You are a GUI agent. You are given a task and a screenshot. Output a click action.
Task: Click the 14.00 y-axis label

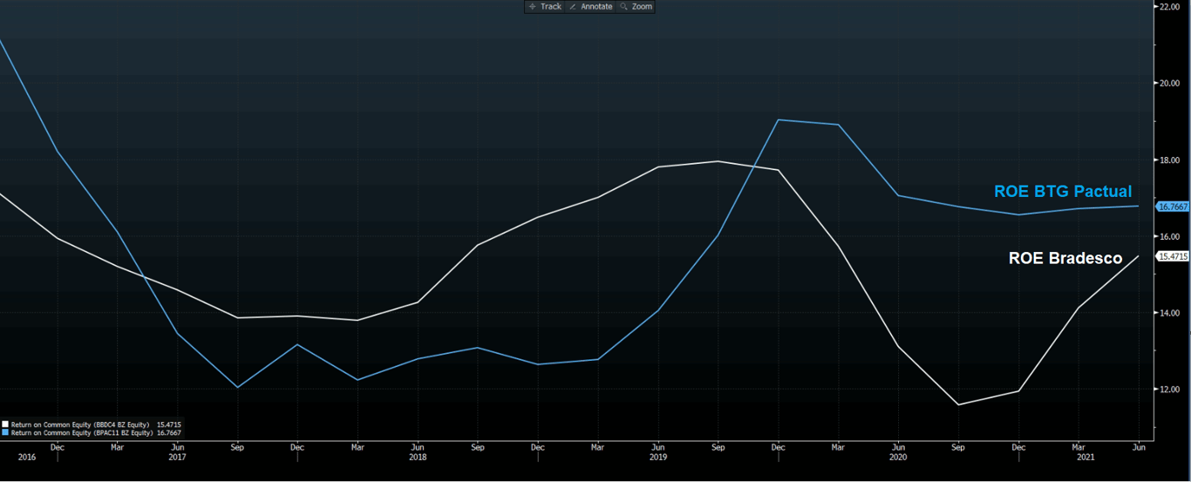[x=1168, y=314]
